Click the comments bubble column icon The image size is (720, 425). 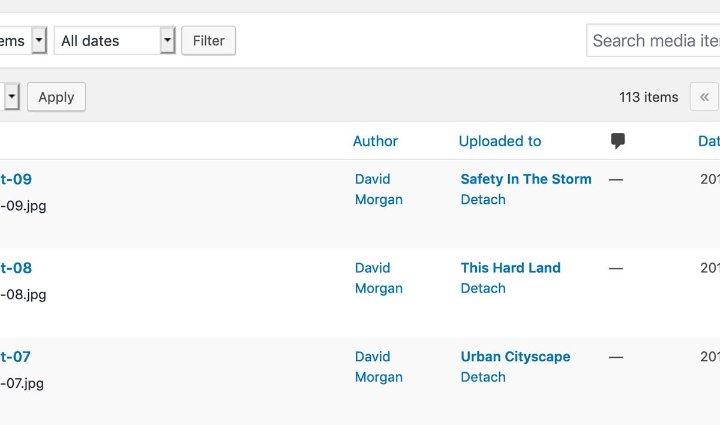[618, 141]
